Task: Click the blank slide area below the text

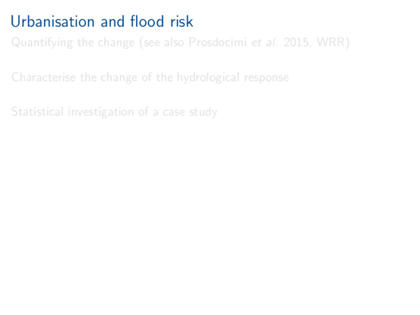Action: [210, 213]
